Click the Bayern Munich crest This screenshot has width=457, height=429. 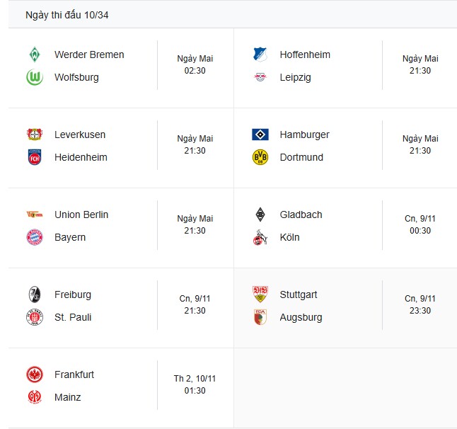(34, 237)
